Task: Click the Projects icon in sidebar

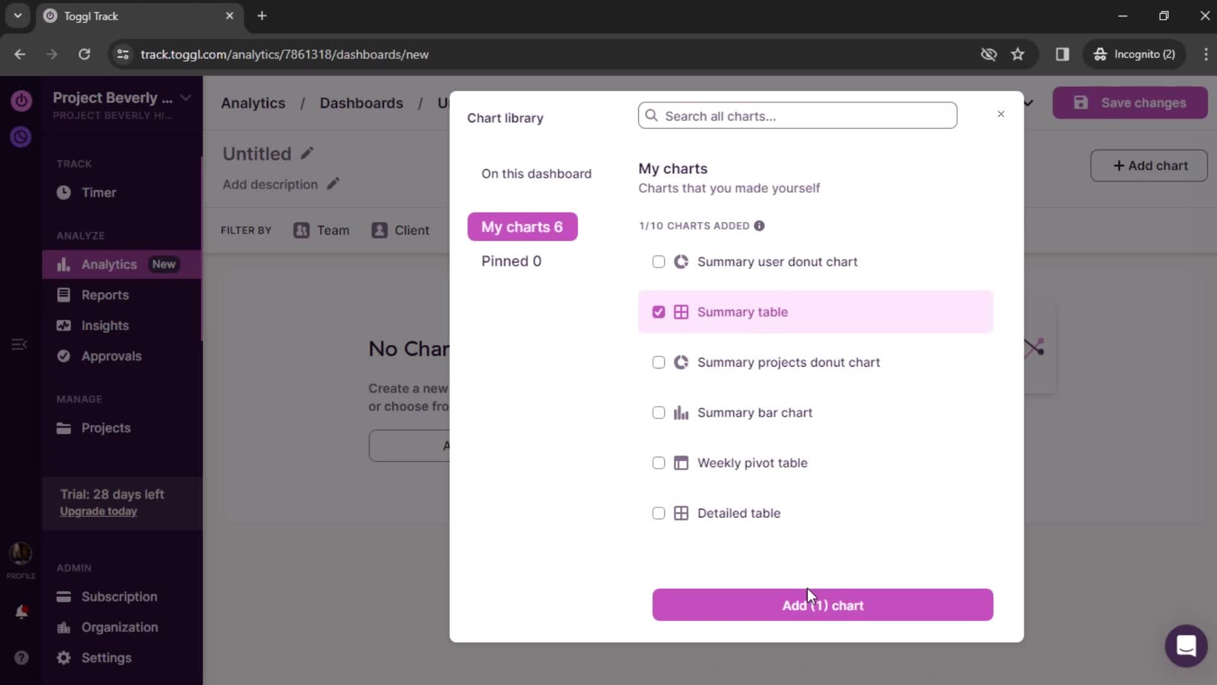Action: (x=63, y=427)
